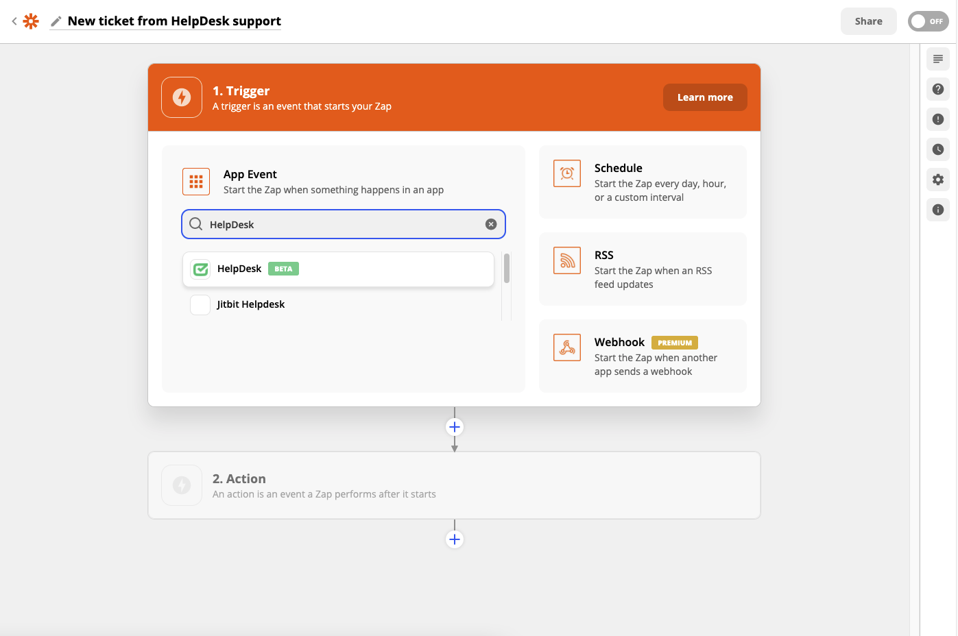This screenshot has height=636, width=958.
Task: Click the search magnifier icon
Action: 196,224
